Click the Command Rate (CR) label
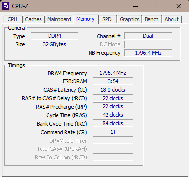This screenshot has height=177, width=189. coord(64,132)
